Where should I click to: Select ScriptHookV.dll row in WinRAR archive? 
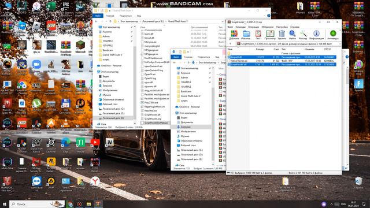[x=282, y=64]
